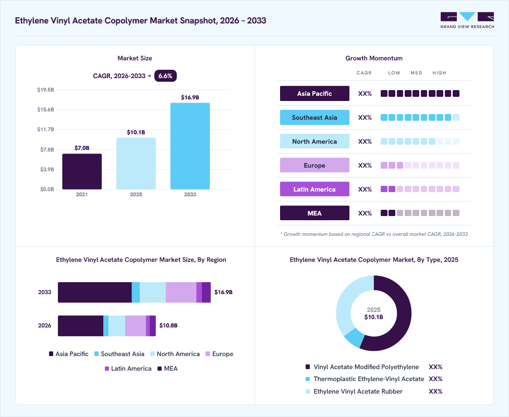This screenshot has height=417, width=509.
Task: Click the Asia Pacific region label
Action: coord(314,94)
